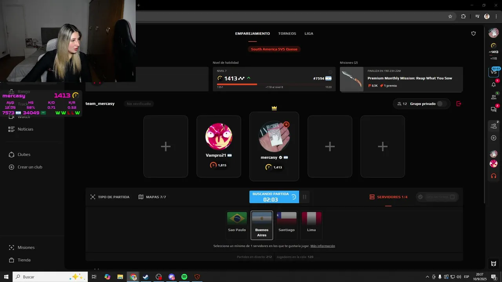Open the Windows Start menu
Image resolution: width=502 pixels, height=282 pixels.
6,277
